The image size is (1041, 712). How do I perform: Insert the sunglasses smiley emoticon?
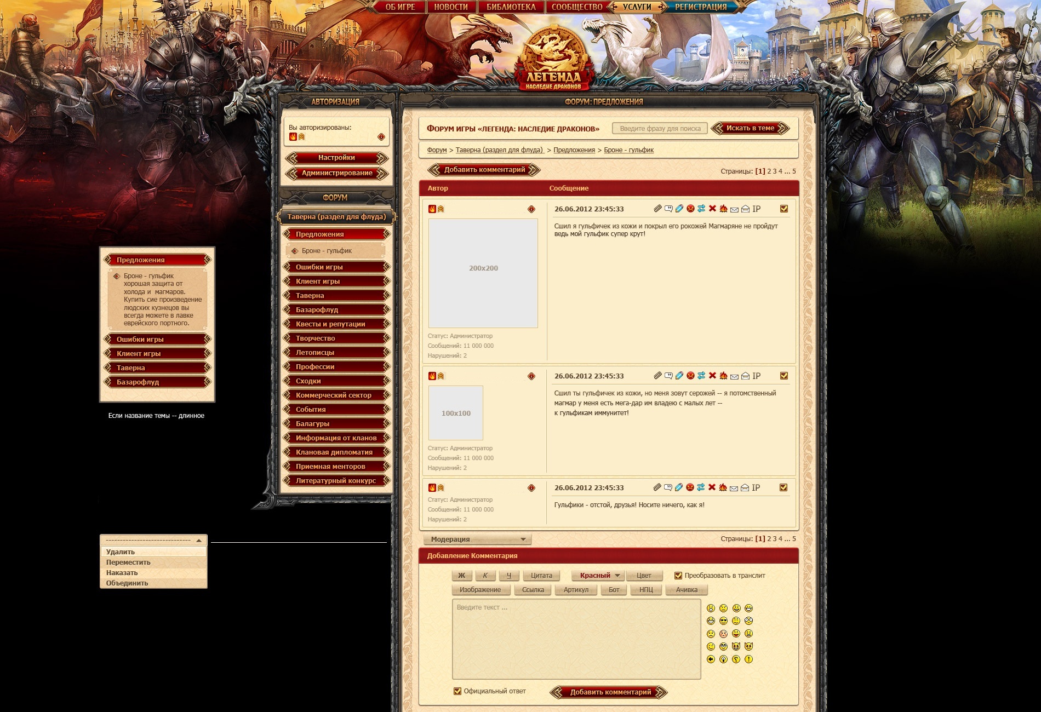[x=723, y=621]
